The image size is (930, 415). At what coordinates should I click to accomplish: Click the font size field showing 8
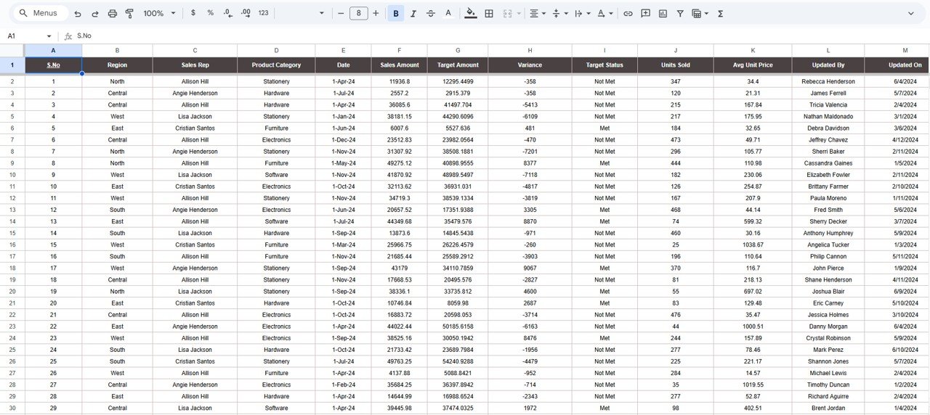[x=358, y=13]
